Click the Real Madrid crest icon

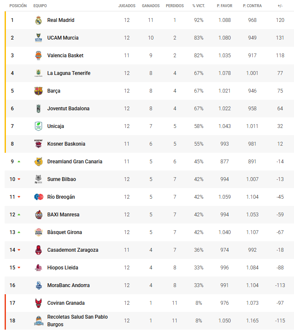point(38,20)
